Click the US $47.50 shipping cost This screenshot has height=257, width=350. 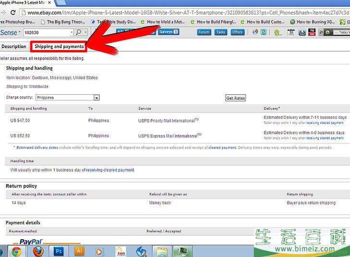pyautogui.click(x=20, y=120)
